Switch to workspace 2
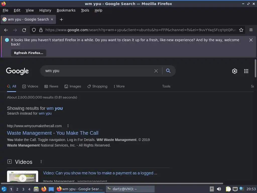The image size is (257, 193). 17,189
